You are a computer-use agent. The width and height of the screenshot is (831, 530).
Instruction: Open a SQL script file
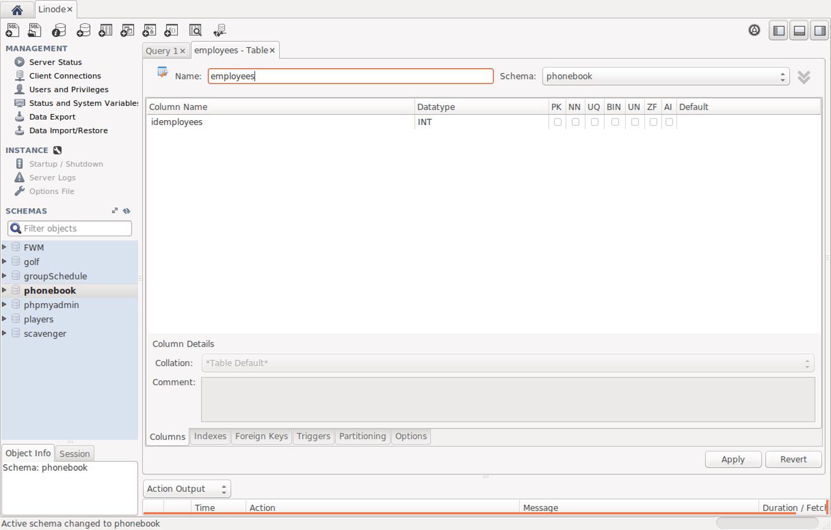point(35,30)
